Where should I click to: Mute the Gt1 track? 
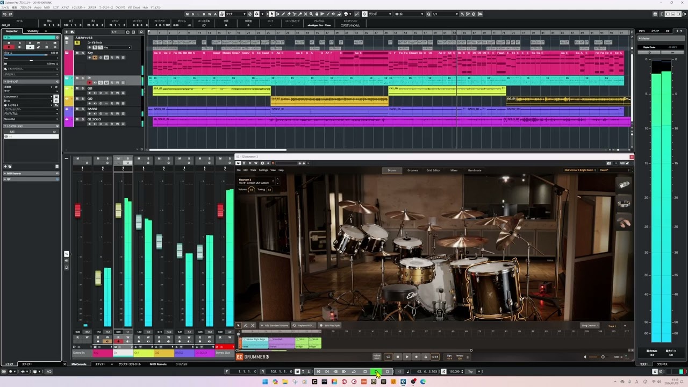(77, 88)
